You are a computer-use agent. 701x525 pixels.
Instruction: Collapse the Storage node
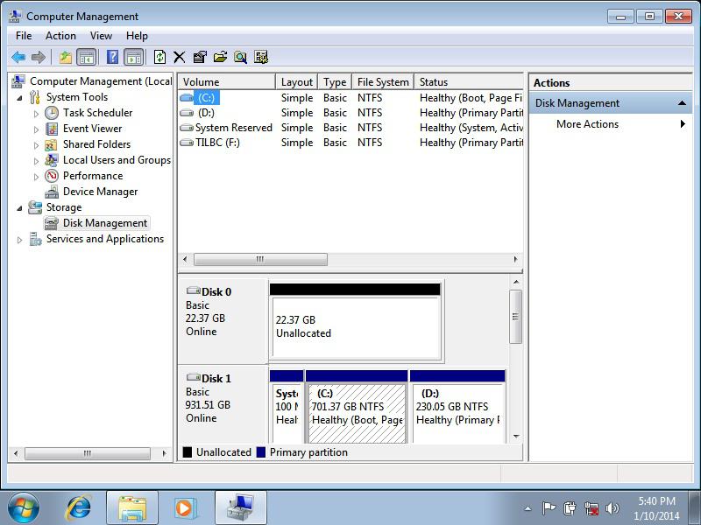point(19,207)
